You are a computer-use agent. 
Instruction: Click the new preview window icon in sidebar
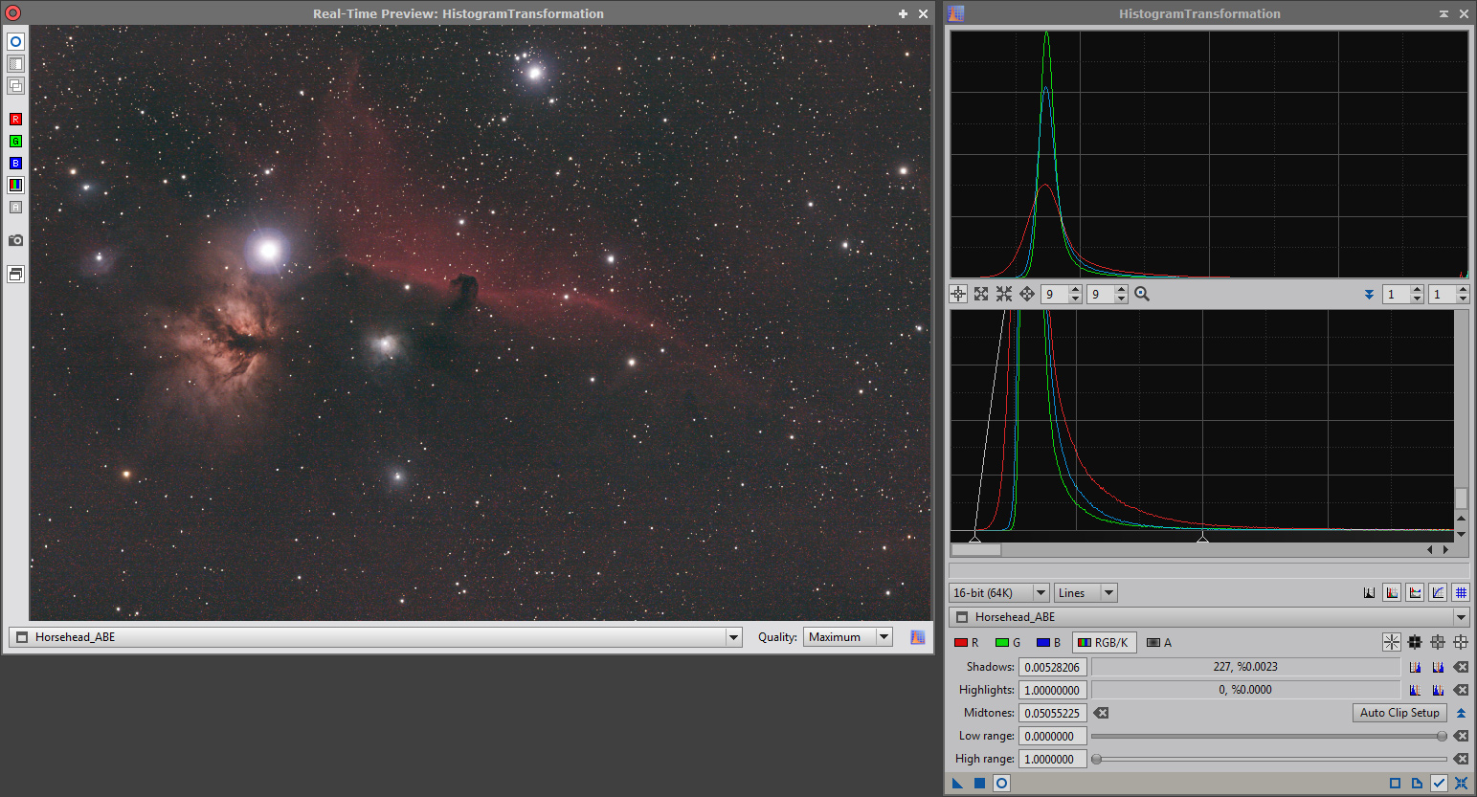(x=15, y=275)
